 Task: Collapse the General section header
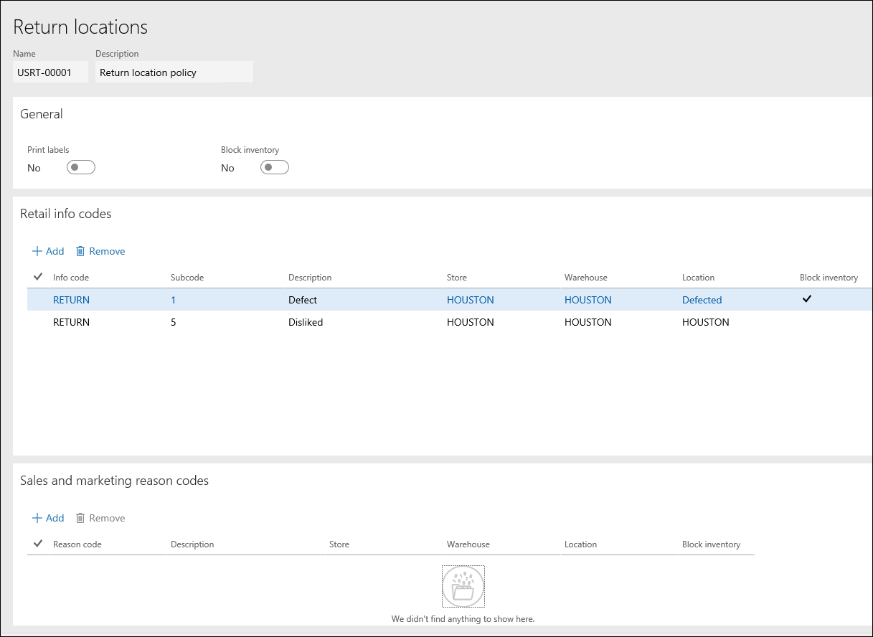(x=42, y=114)
